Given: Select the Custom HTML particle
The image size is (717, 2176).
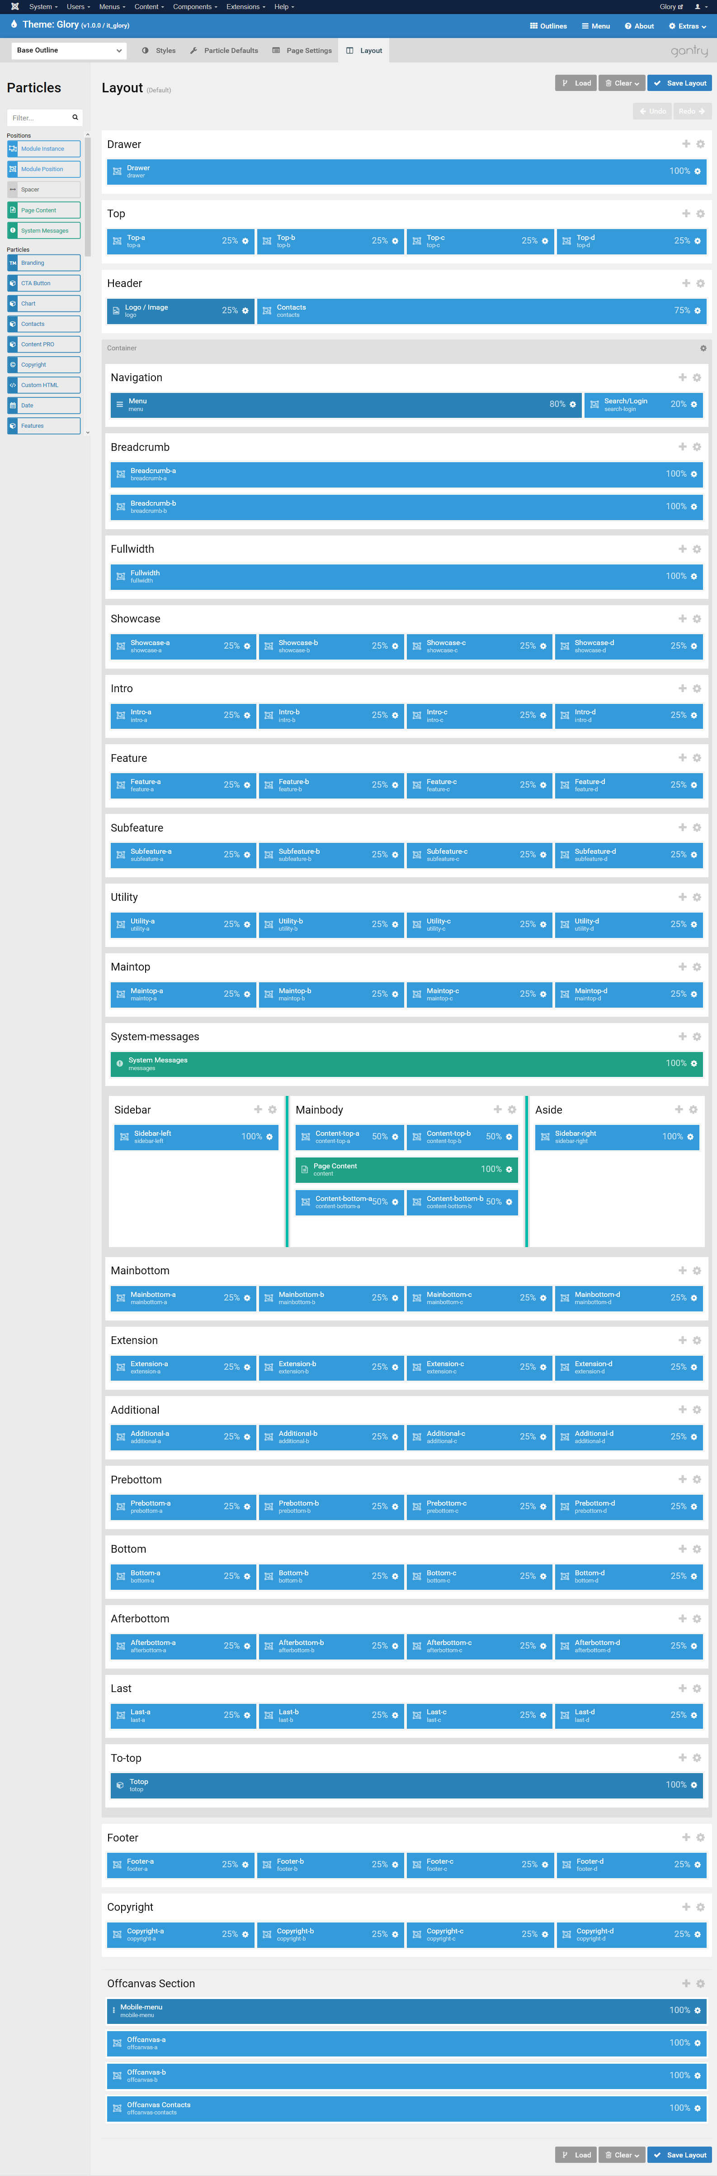Looking at the screenshot, I should click(x=44, y=385).
